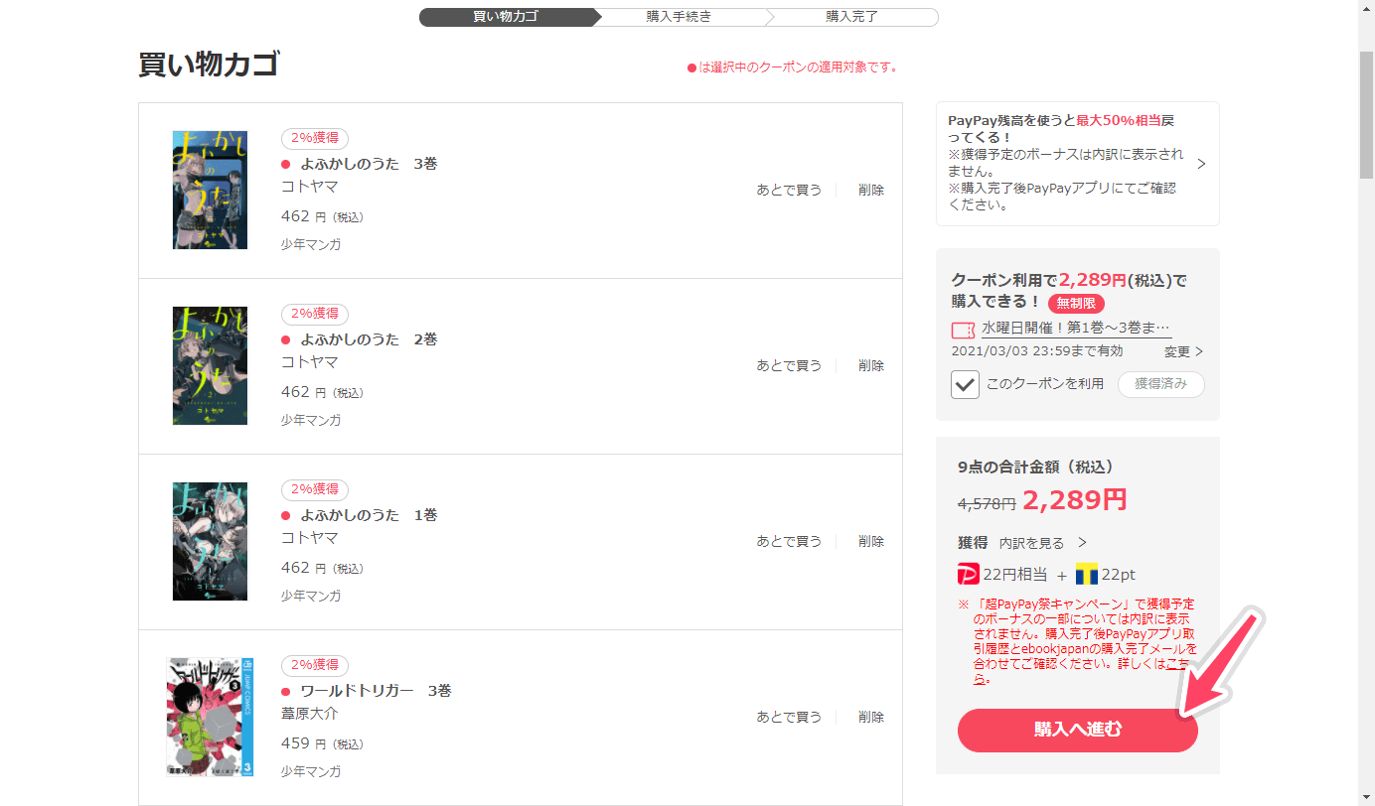
Task: Click 削除 for よふかしのうた 3巻
Action: coord(871,190)
